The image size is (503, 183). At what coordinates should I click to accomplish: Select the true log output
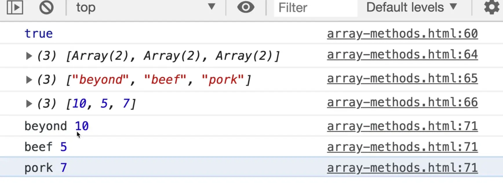(x=39, y=34)
